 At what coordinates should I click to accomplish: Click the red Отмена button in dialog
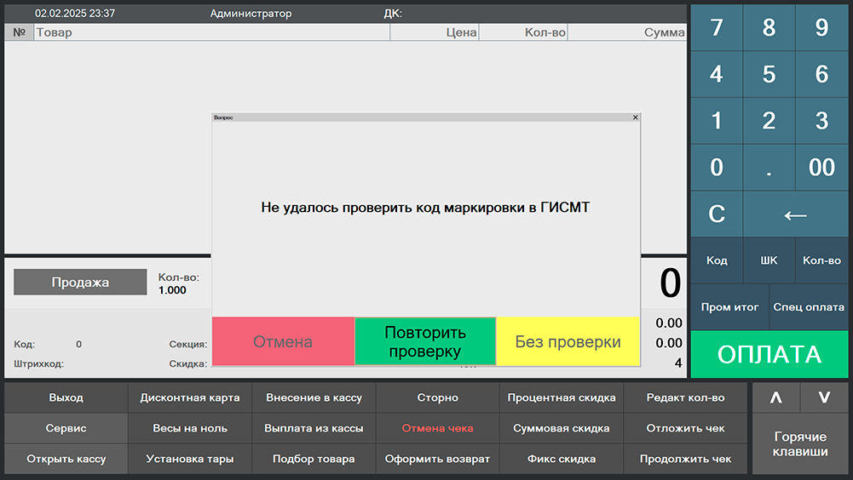pos(283,341)
